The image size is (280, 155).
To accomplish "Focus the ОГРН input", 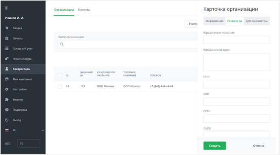I will [237, 118].
